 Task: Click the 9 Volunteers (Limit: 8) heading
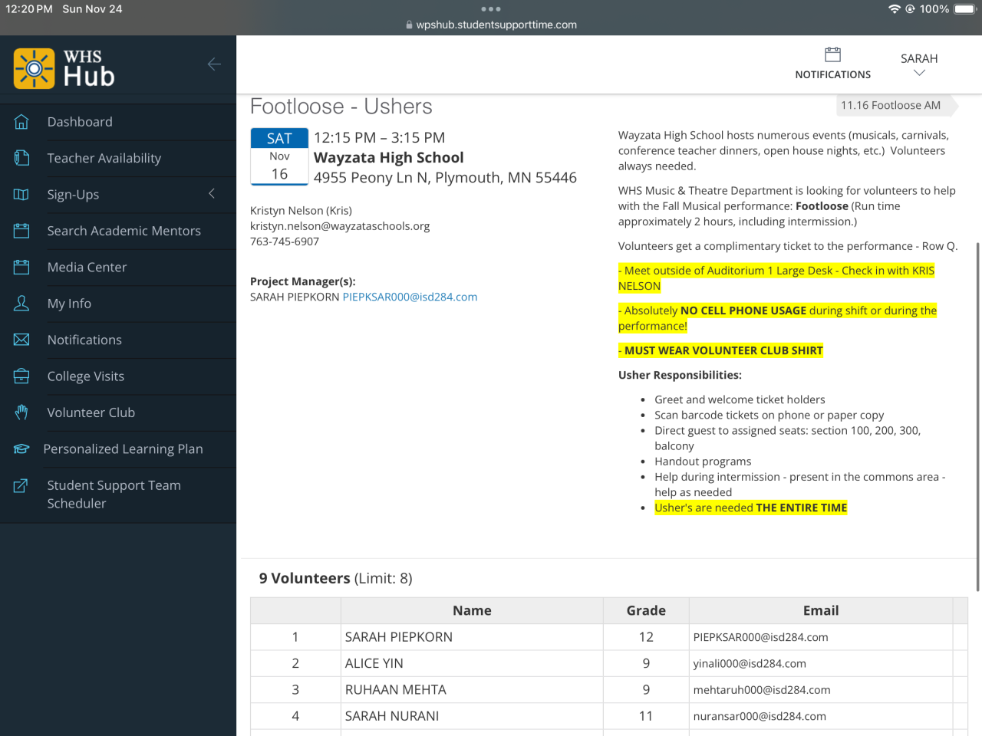335,578
